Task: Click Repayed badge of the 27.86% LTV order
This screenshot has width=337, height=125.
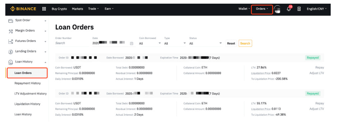Action: [313, 58]
